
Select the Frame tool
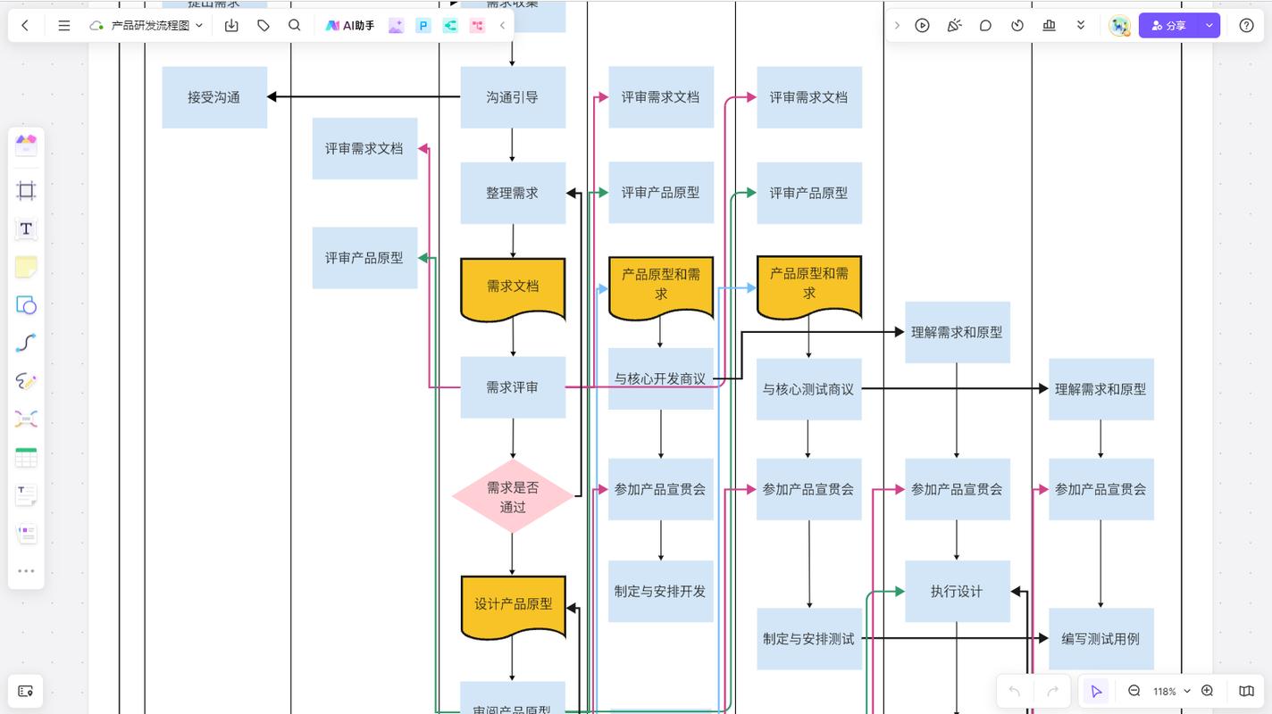point(26,190)
